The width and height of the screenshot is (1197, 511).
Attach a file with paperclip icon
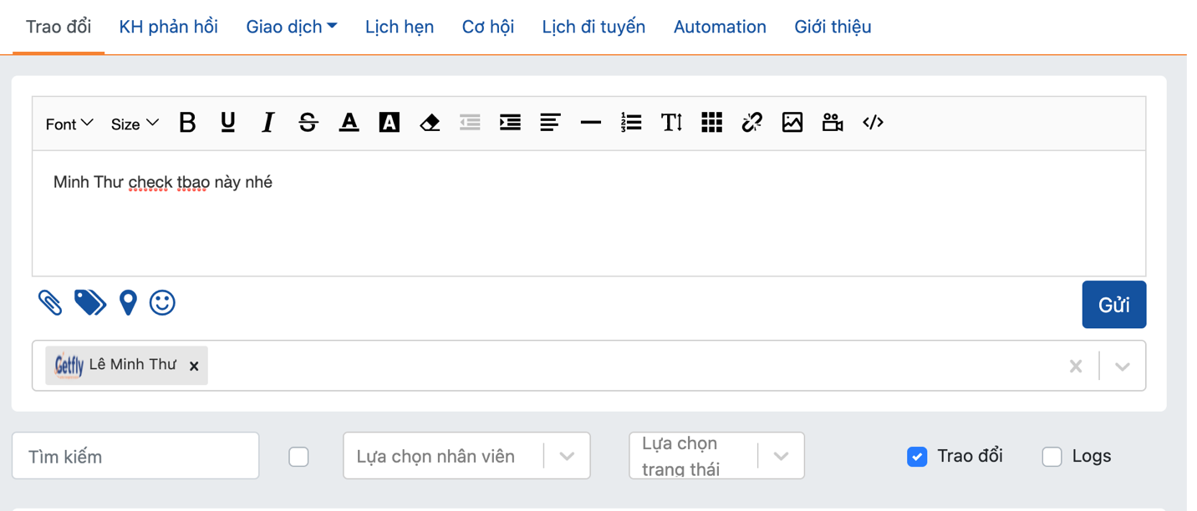point(50,302)
